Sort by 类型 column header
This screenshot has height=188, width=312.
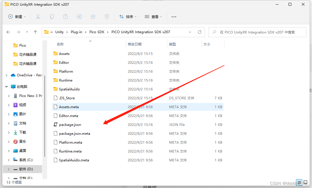pos(172,44)
